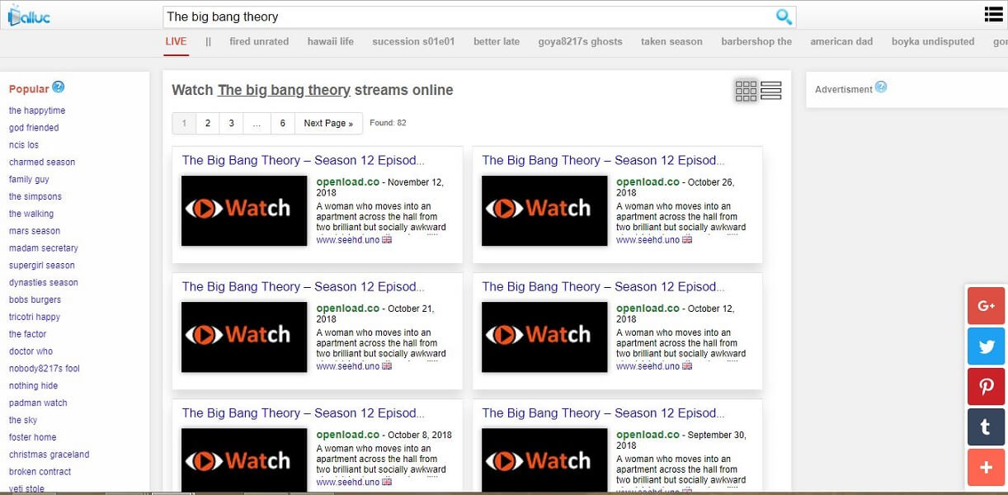Open popular search 'bobs burgers'
This screenshot has height=495, width=1008.
coord(35,300)
